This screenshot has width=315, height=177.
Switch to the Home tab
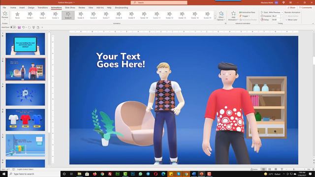(13, 8)
